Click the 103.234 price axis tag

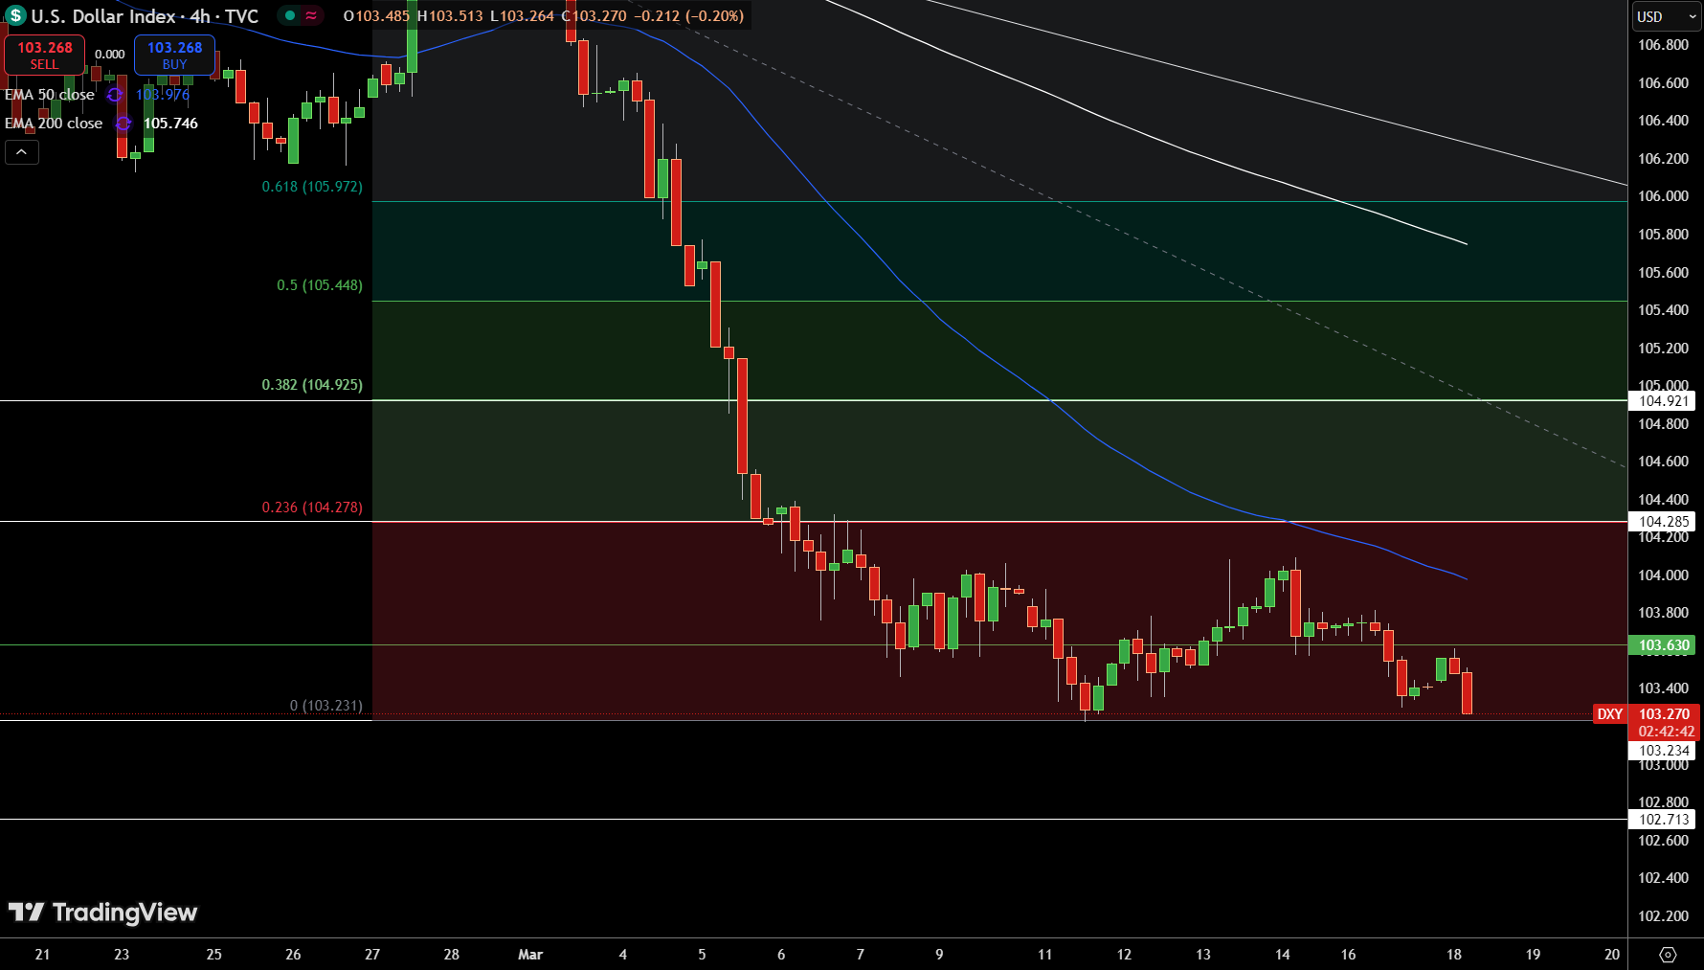click(1663, 751)
